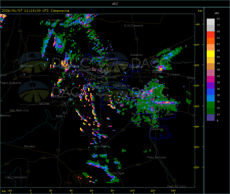Viewport: 230px width, 194px height.
Task: Select the Algarrobal label
Action: 112,71
